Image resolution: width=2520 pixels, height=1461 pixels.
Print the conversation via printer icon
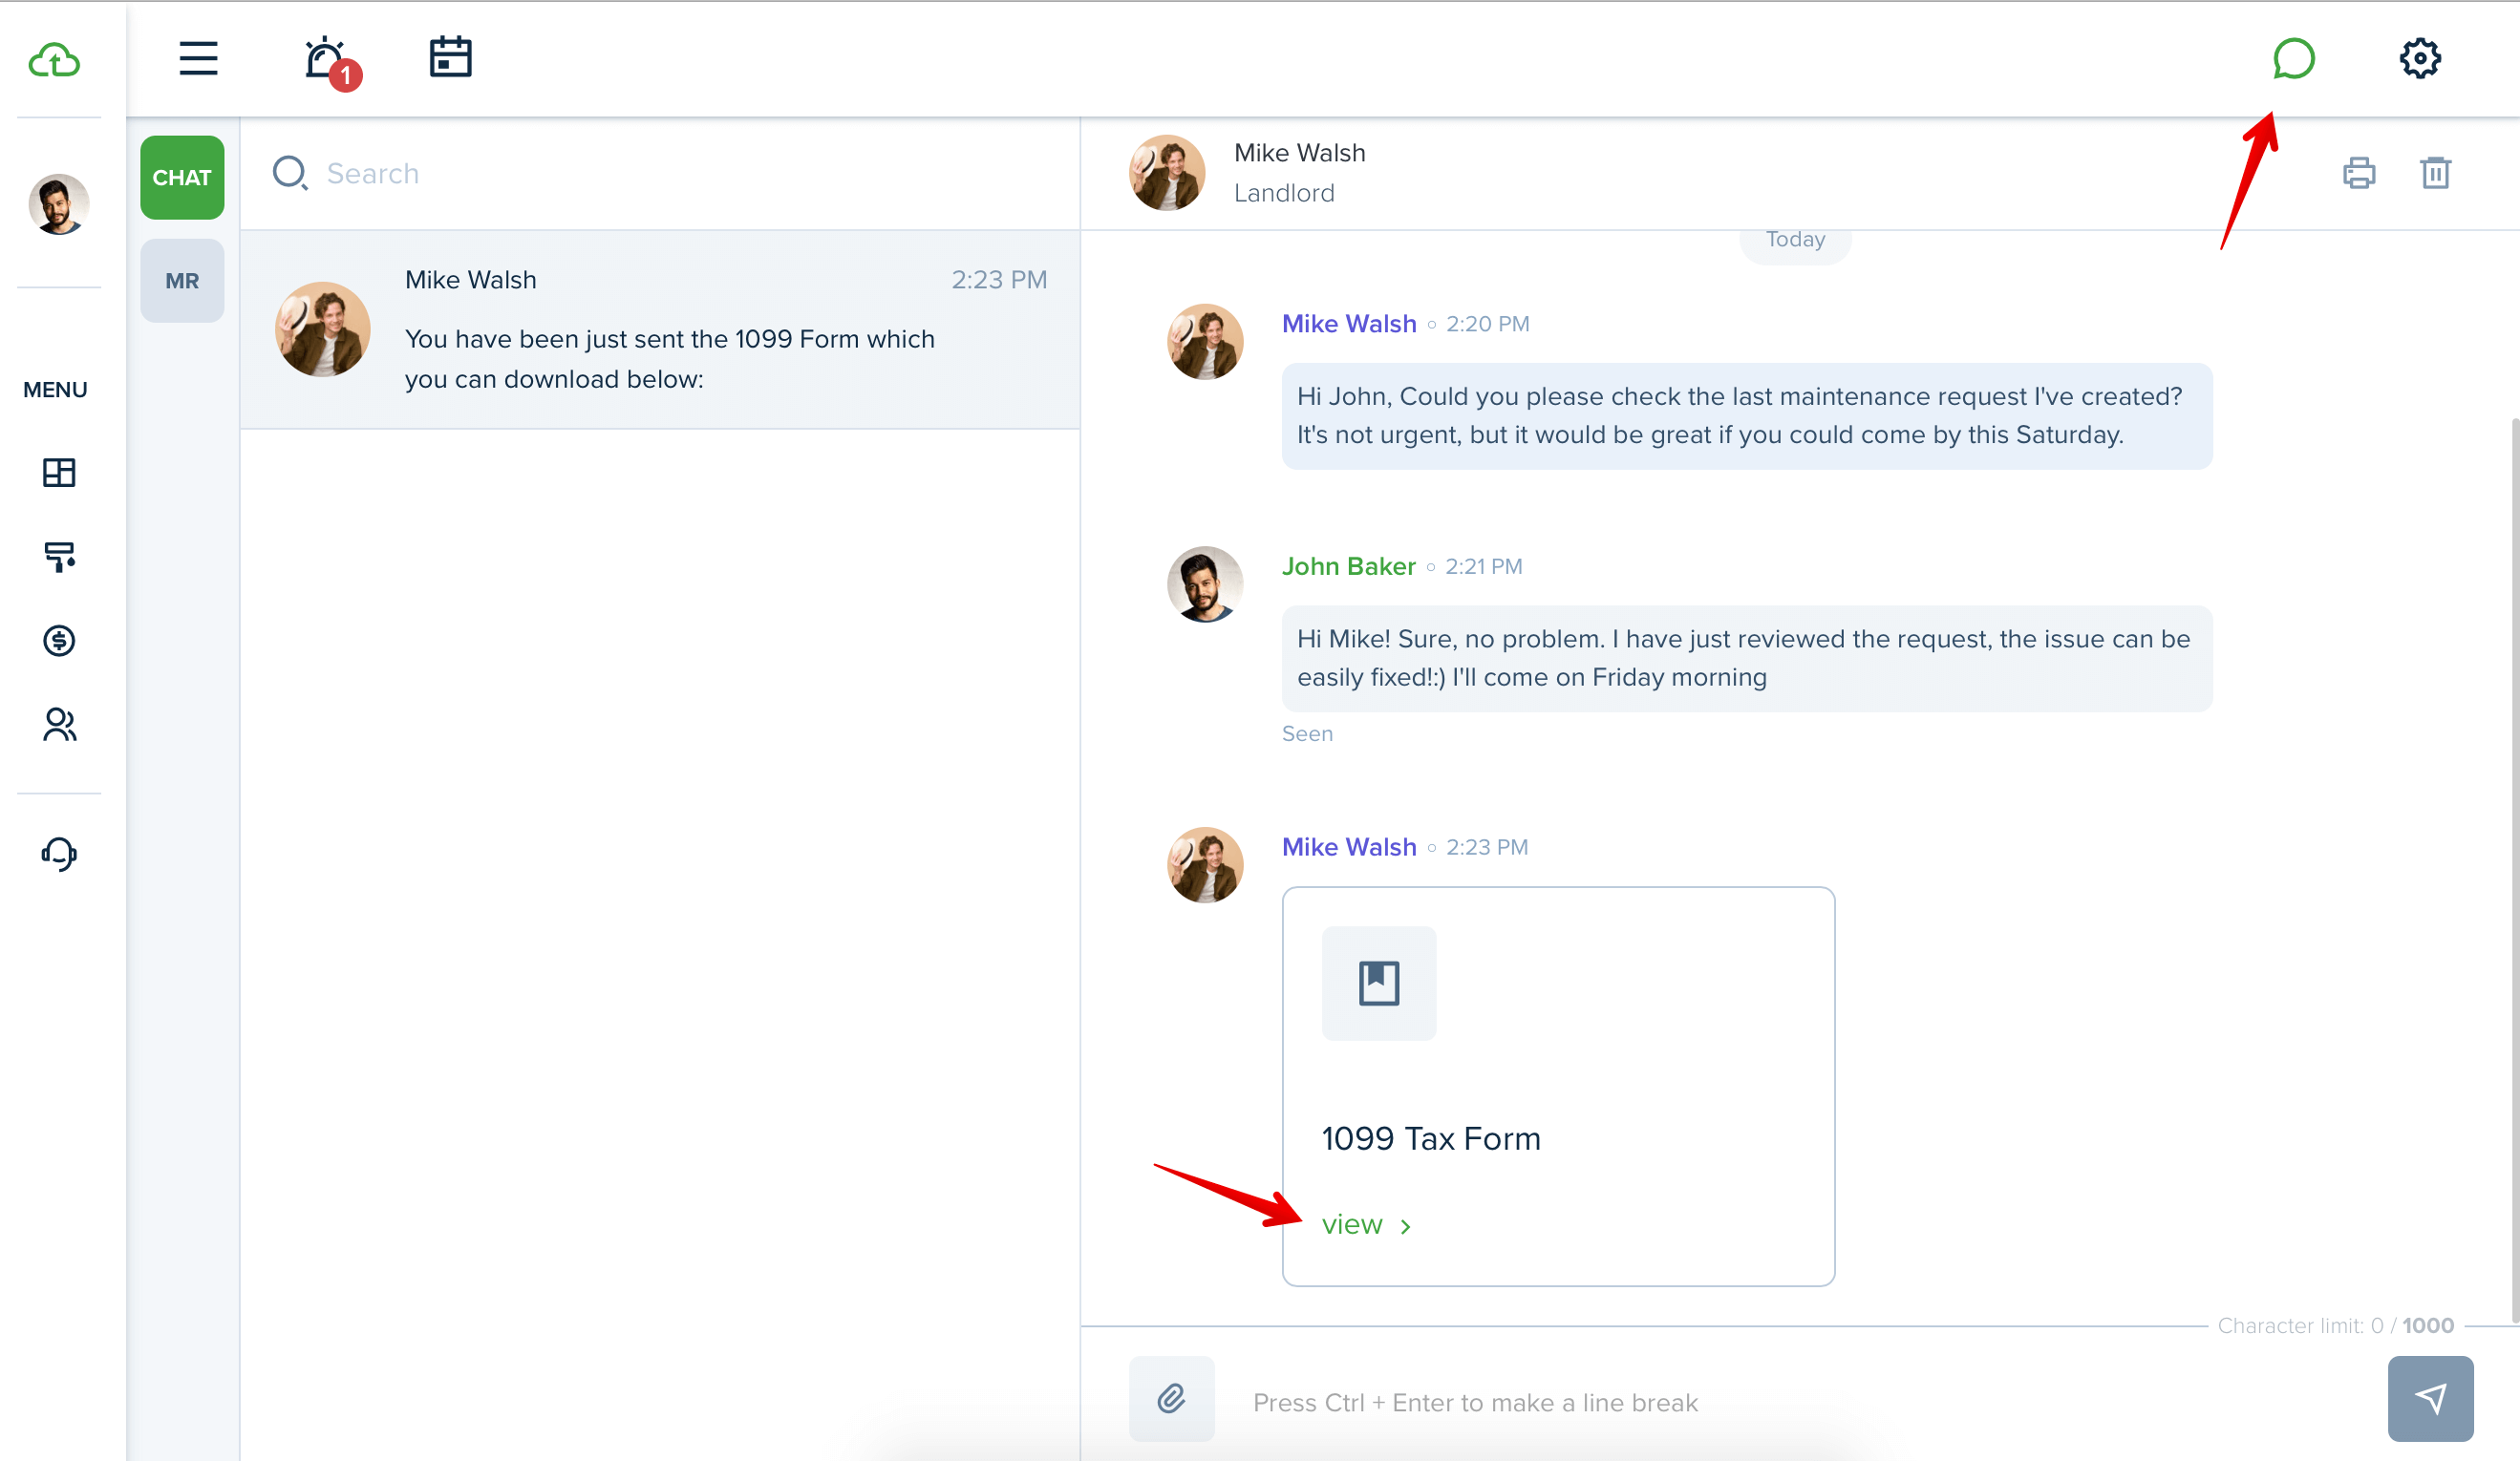[x=2358, y=173]
